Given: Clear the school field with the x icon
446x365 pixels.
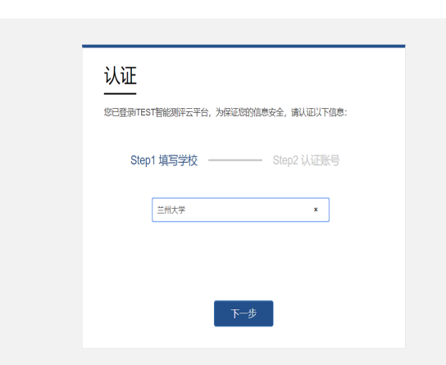Looking at the screenshot, I should tap(316, 210).
